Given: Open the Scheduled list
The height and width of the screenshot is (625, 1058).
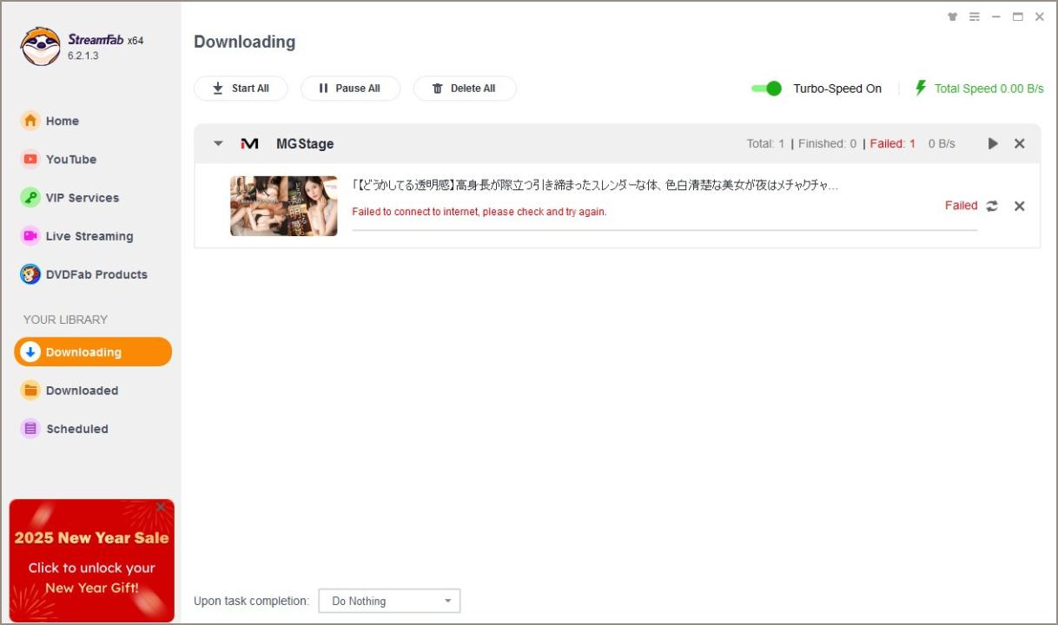Looking at the screenshot, I should 65,428.
